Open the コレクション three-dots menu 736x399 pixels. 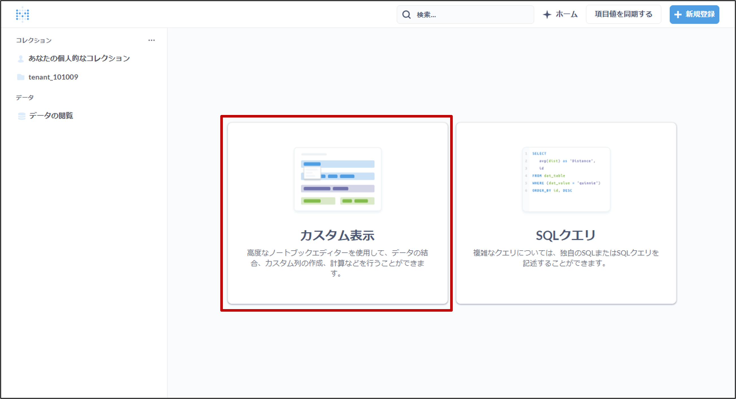click(151, 40)
